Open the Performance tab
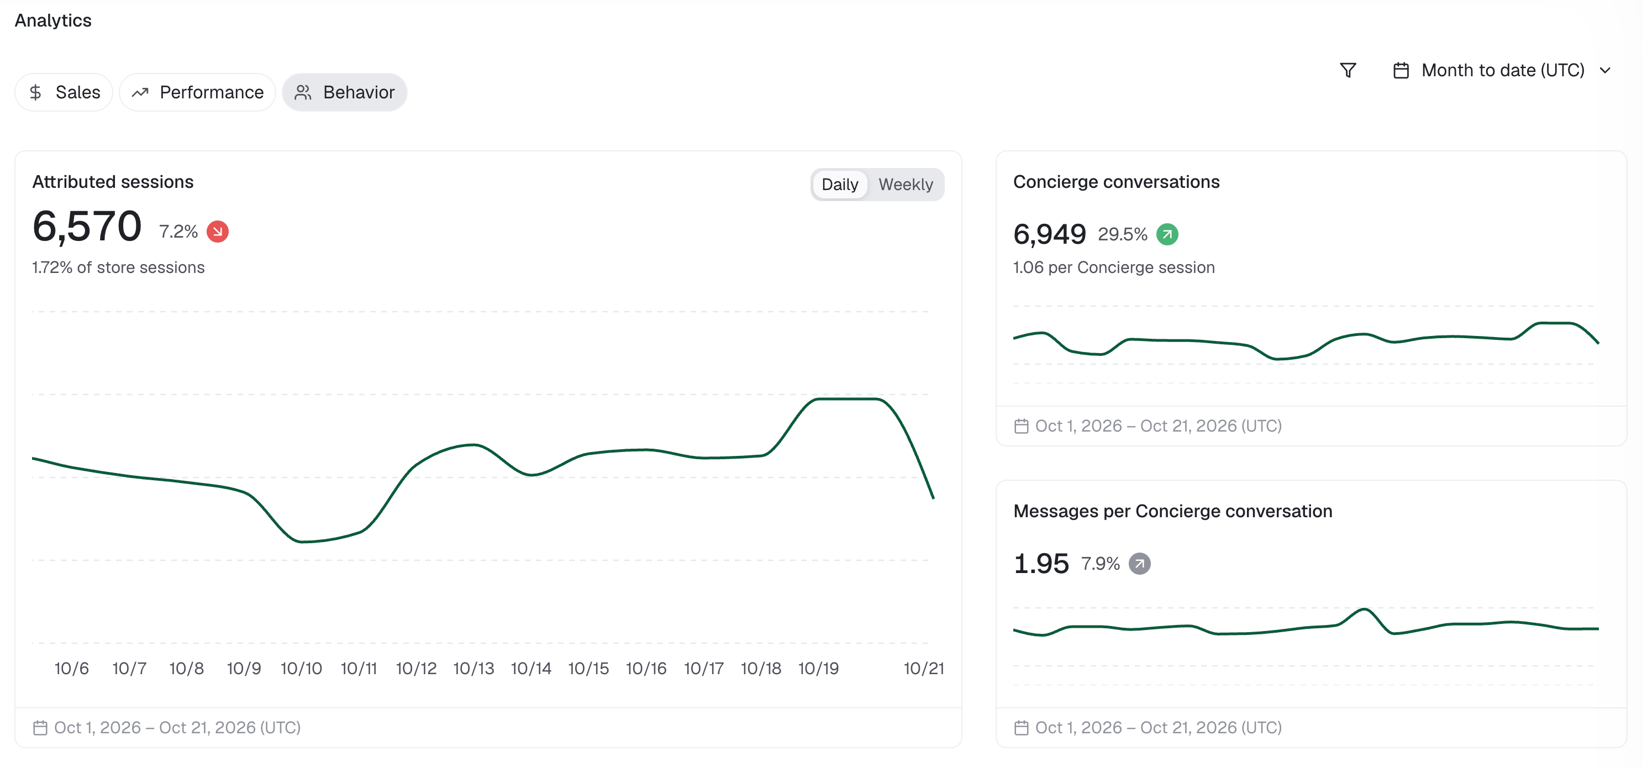 197,92
